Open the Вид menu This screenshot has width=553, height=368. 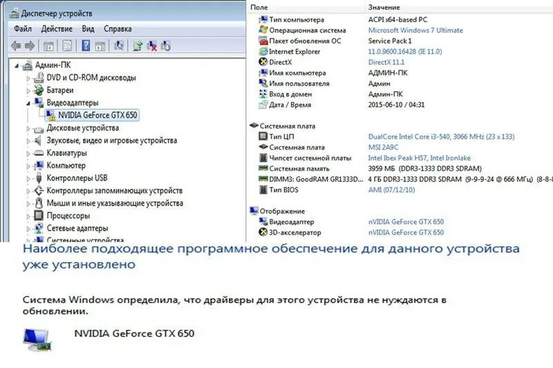88,28
